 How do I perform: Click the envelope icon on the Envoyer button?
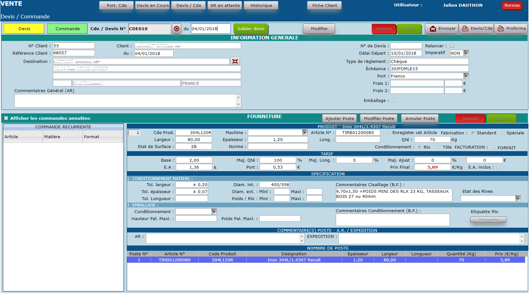pos(433,29)
